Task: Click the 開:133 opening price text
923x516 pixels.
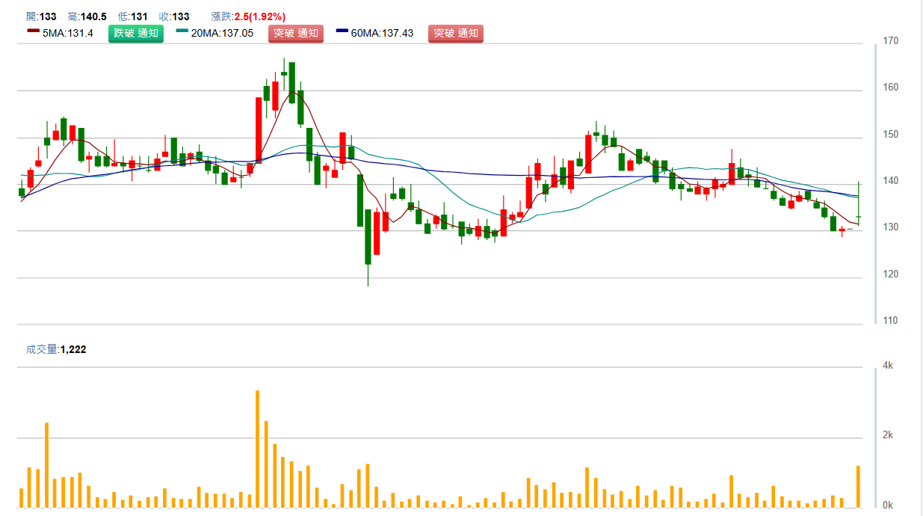Action: click(40, 16)
